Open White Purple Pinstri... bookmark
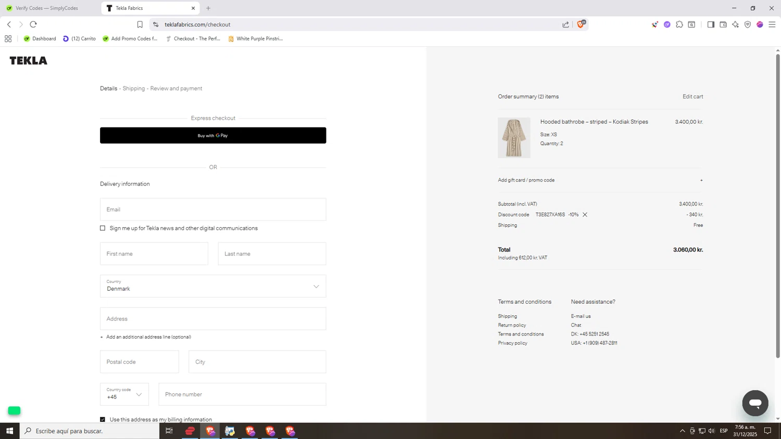Image resolution: width=781 pixels, height=439 pixels. (255, 38)
